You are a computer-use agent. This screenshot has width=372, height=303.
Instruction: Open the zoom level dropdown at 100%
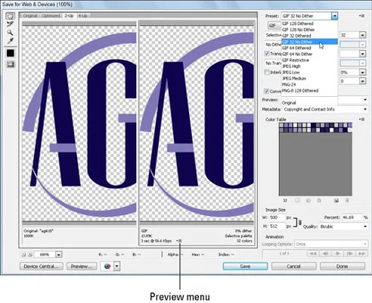(x=58, y=255)
